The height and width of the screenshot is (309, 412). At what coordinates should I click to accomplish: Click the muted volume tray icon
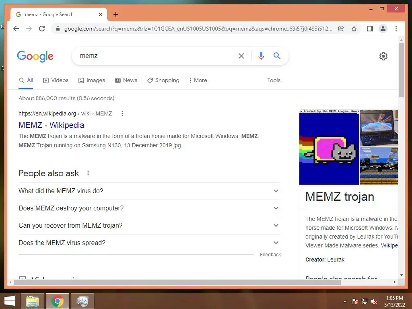coord(374,301)
